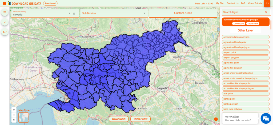Click the search magnifier icon in layer search
The image size is (273, 125).
[266, 12]
